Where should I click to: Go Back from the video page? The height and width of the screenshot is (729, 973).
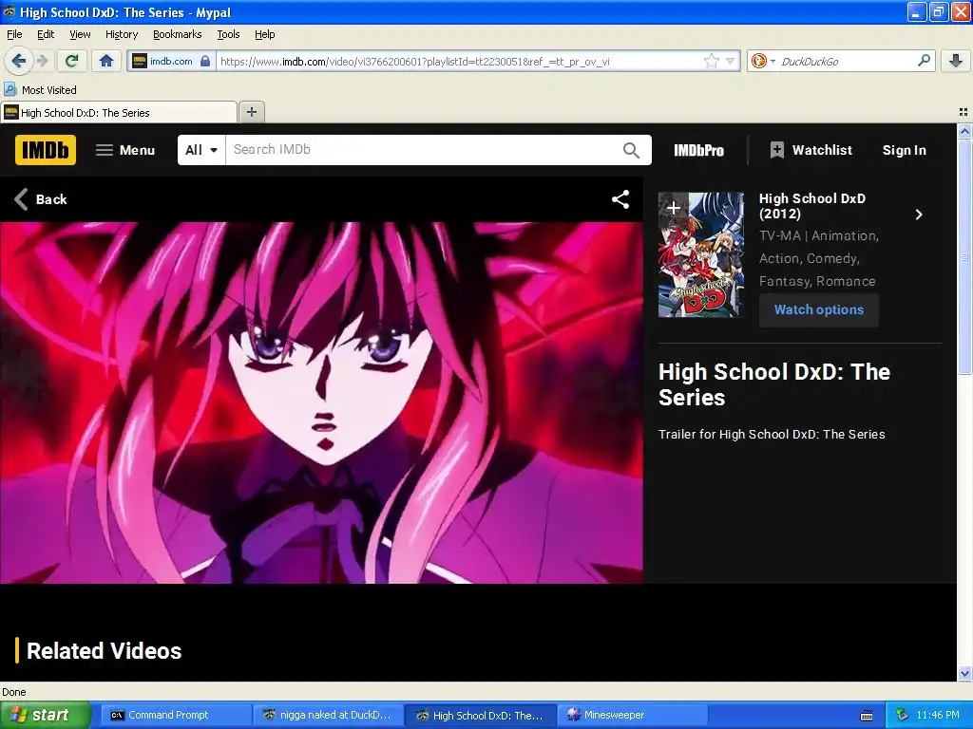coord(40,199)
